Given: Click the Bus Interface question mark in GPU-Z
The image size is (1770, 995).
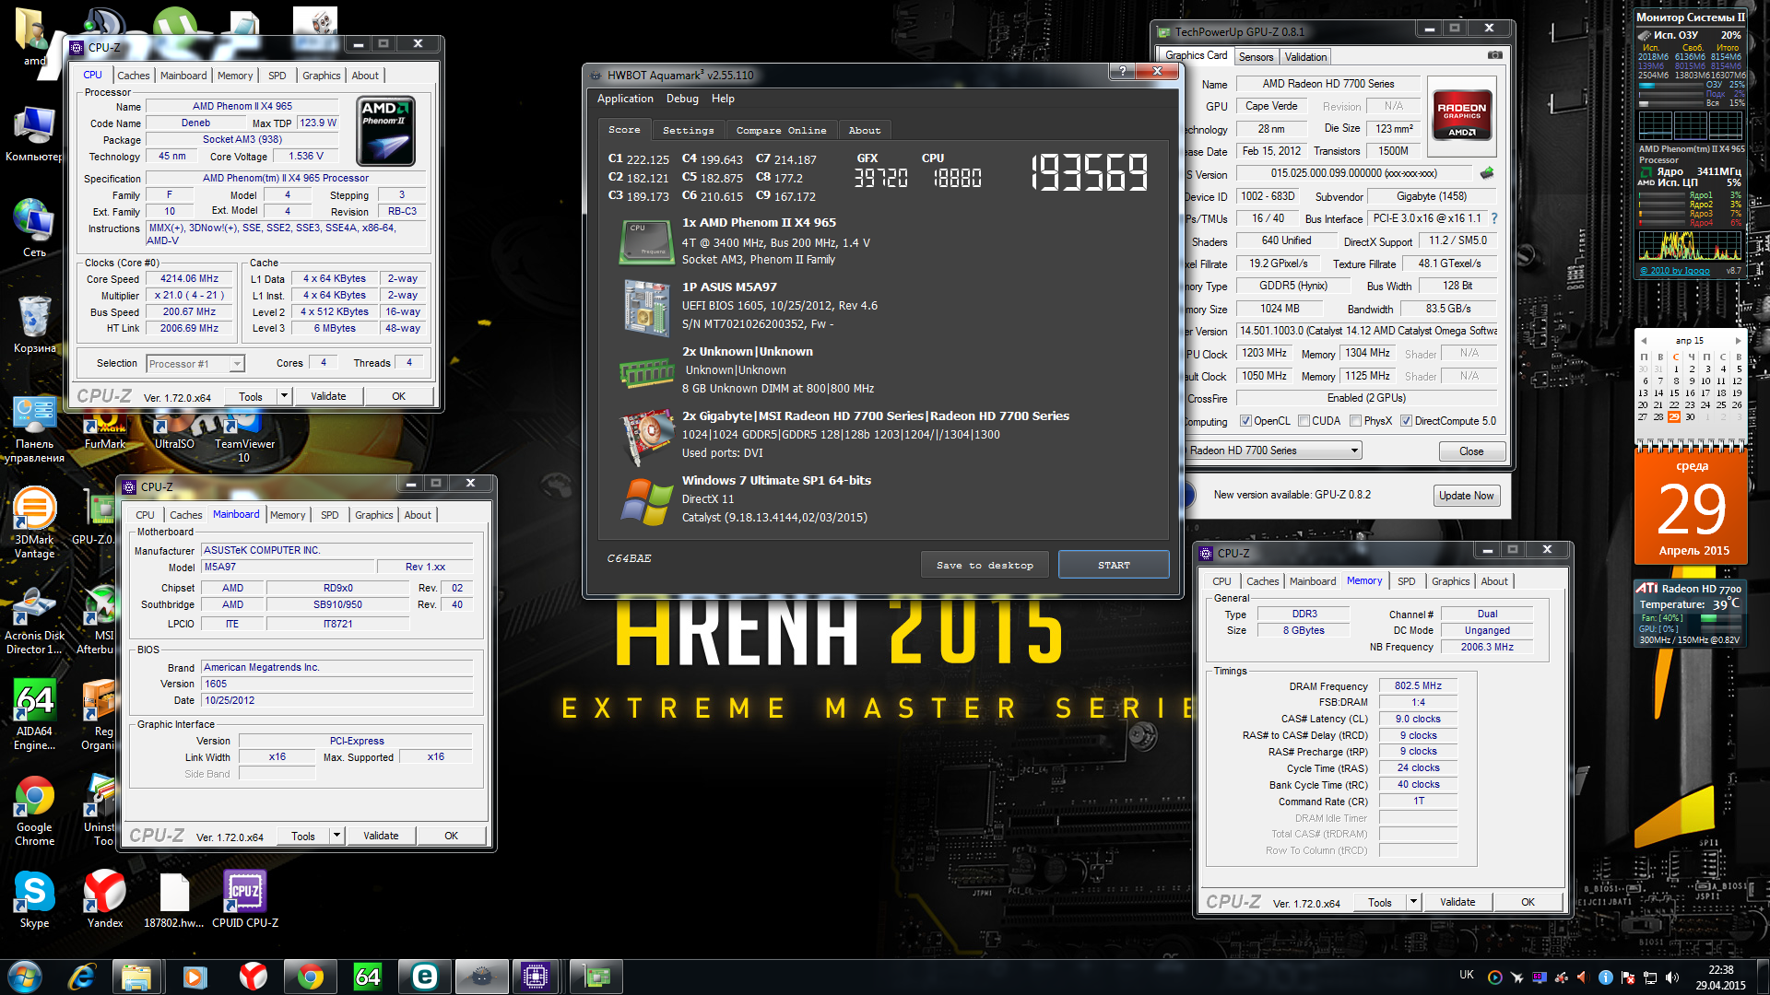Looking at the screenshot, I should 1494,218.
